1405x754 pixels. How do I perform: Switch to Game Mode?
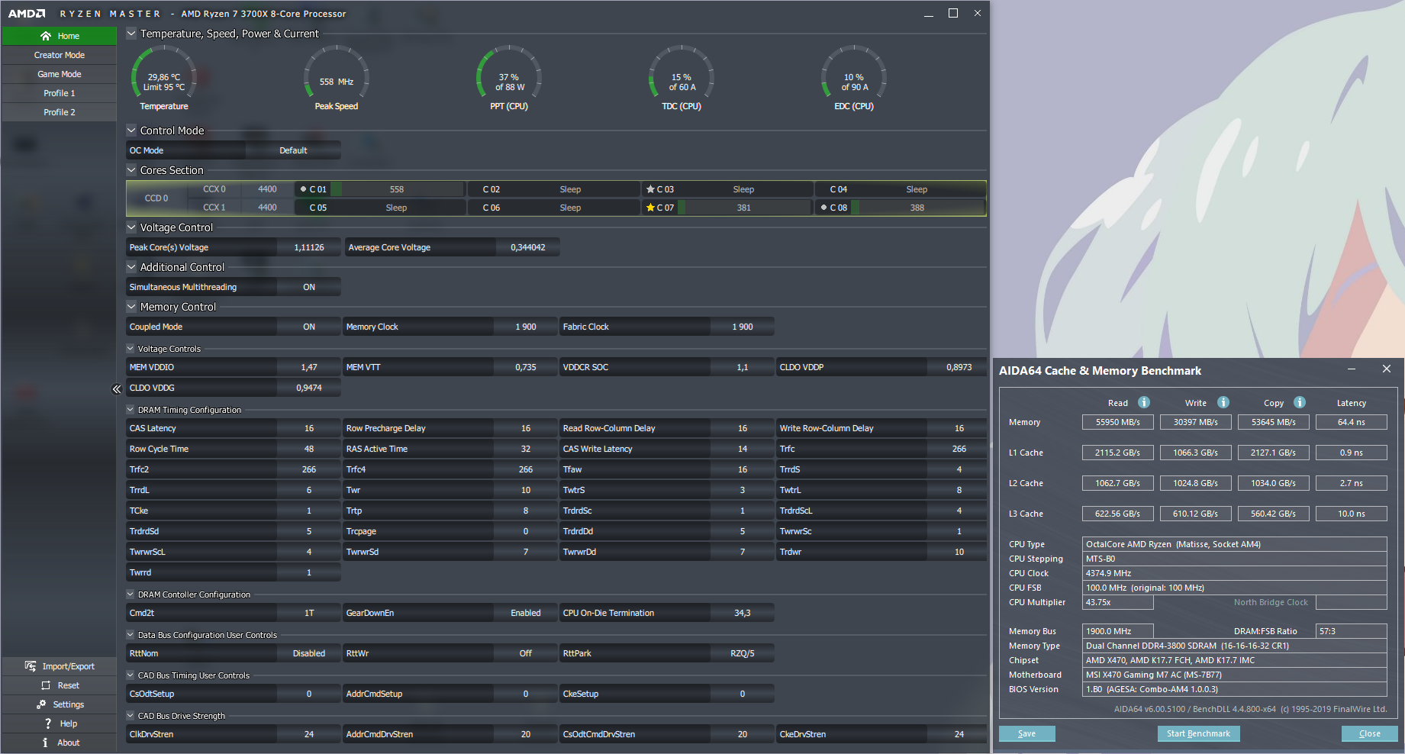(x=60, y=74)
